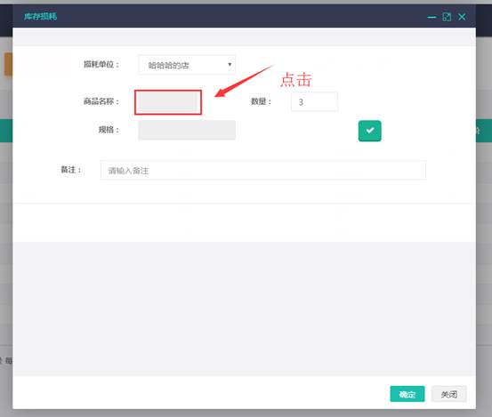
Task: Confirm with the 确定 button
Action: (x=407, y=394)
